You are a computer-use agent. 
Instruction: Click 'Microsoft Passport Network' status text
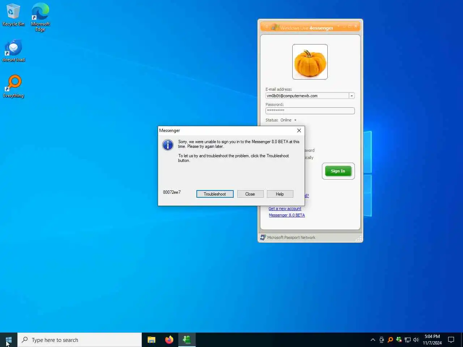(x=291, y=237)
